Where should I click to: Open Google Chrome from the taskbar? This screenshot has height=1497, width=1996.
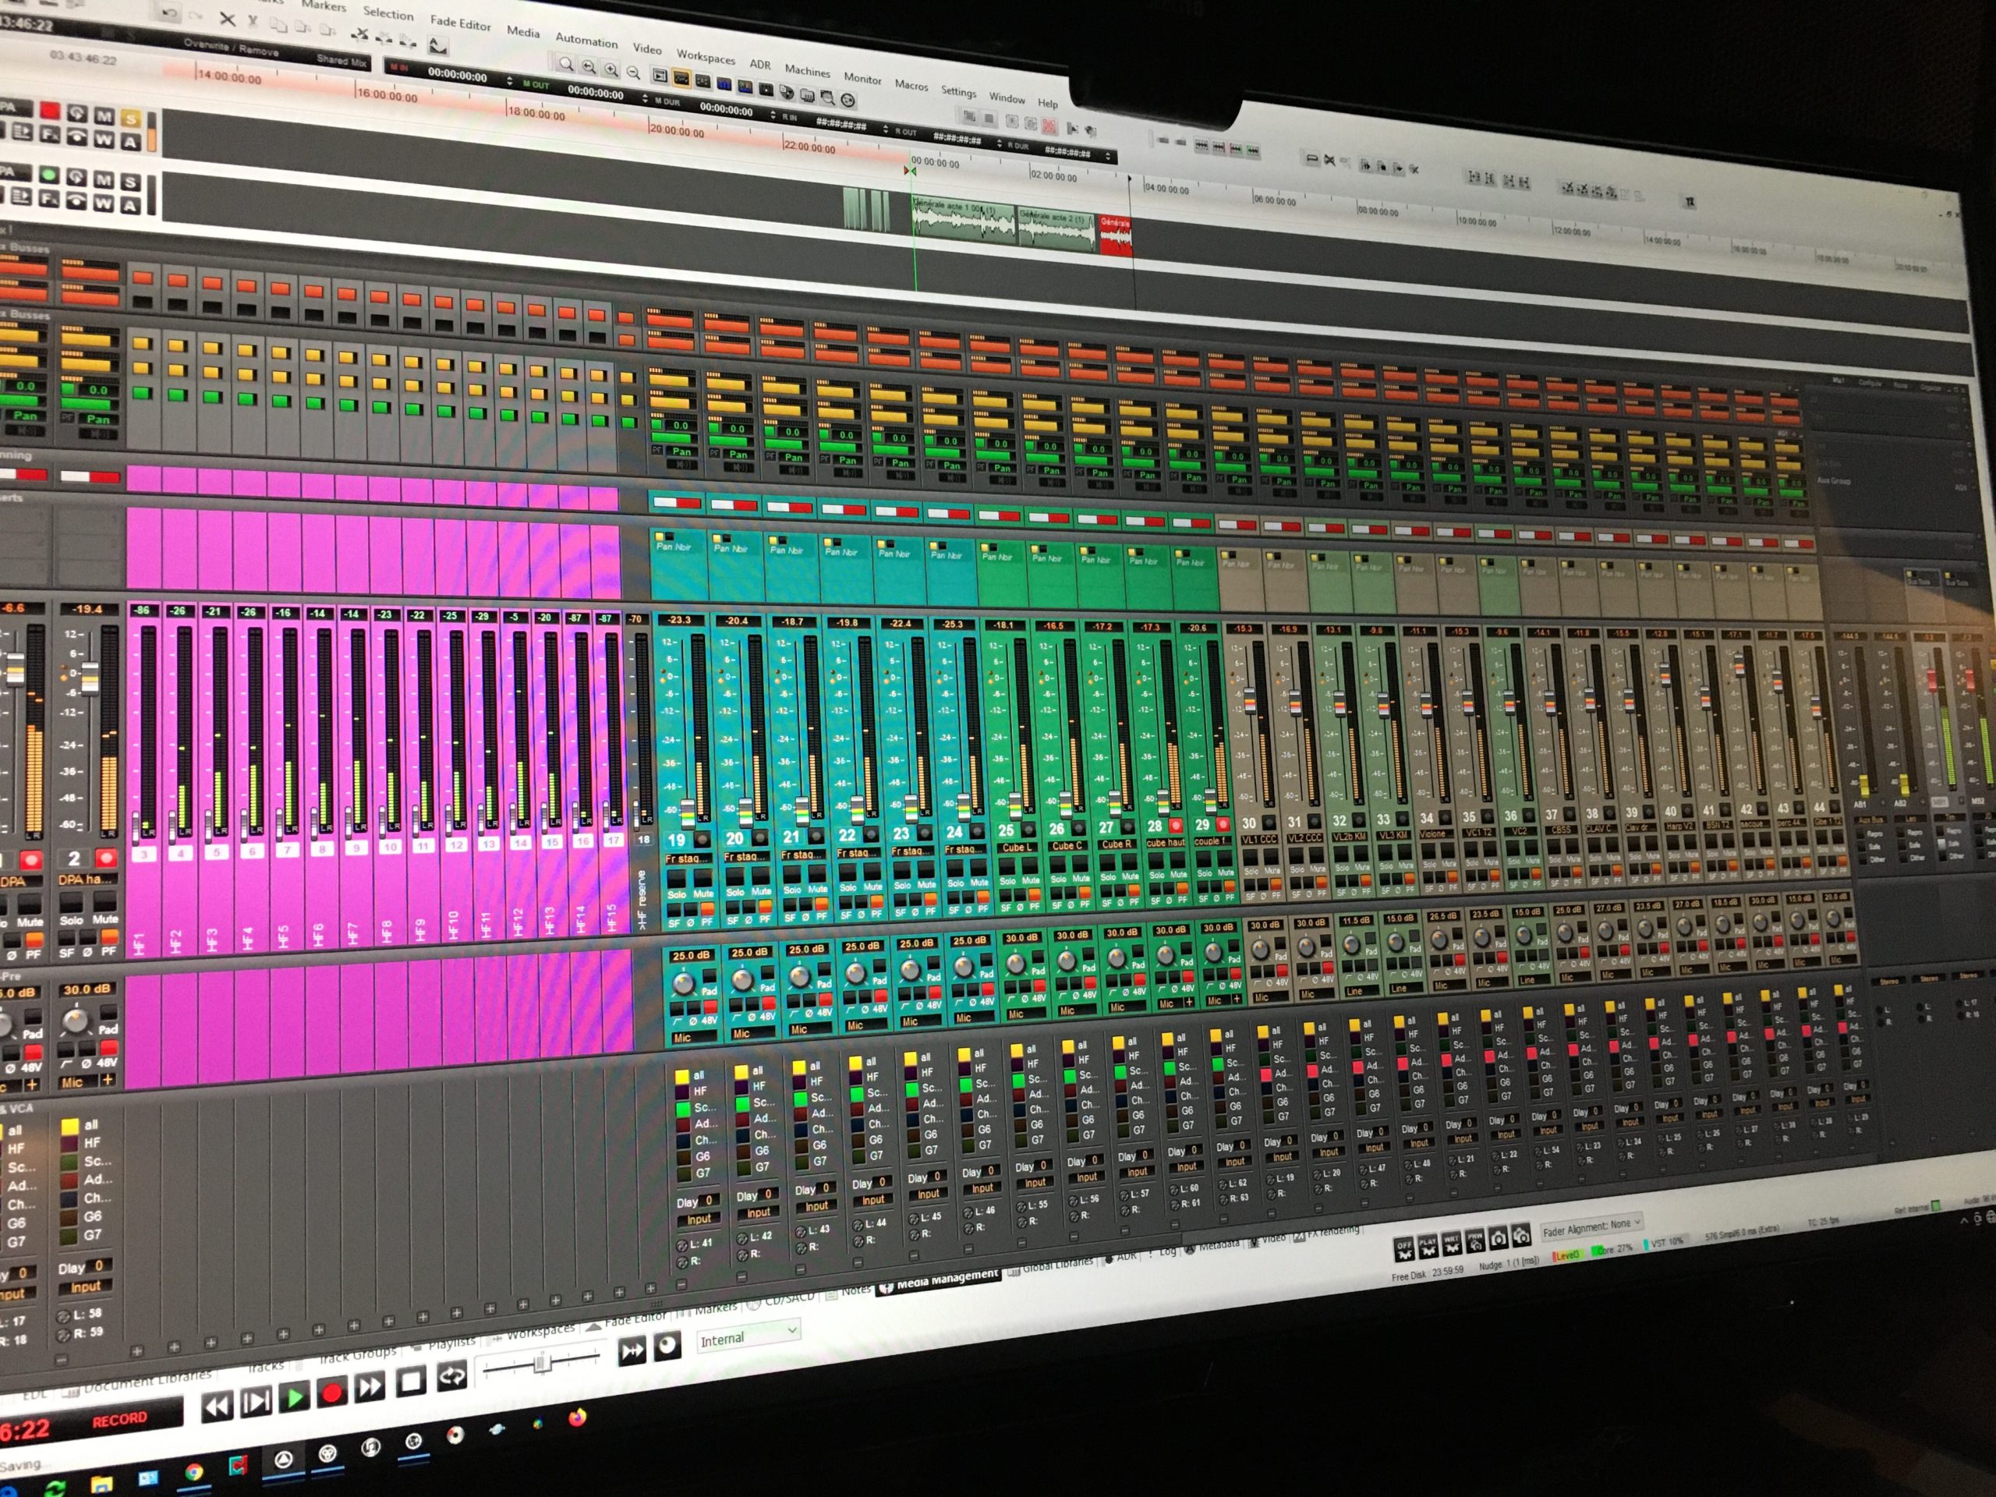coord(193,1472)
